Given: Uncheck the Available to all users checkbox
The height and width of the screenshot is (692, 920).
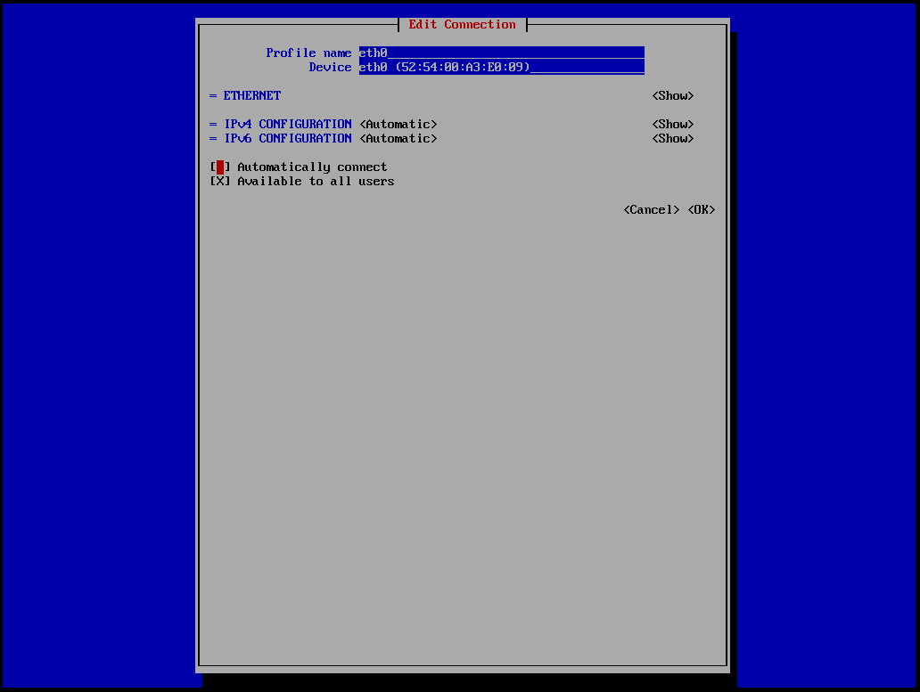Looking at the screenshot, I should pos(220,181).
